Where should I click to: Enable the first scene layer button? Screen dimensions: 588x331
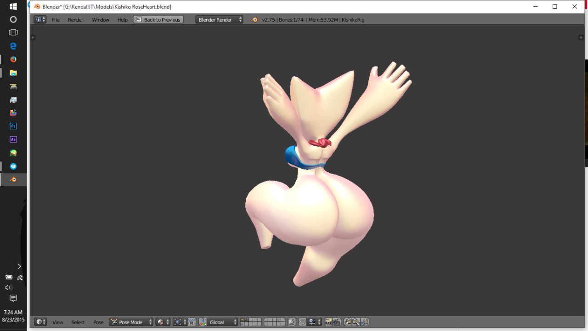click(x=242, y=320)
